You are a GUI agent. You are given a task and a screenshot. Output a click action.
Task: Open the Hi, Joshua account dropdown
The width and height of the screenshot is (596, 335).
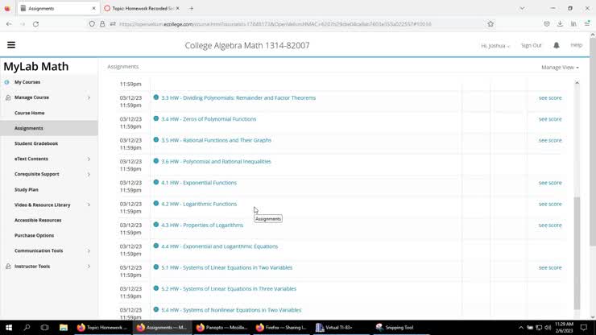click(x=495, y=46)
